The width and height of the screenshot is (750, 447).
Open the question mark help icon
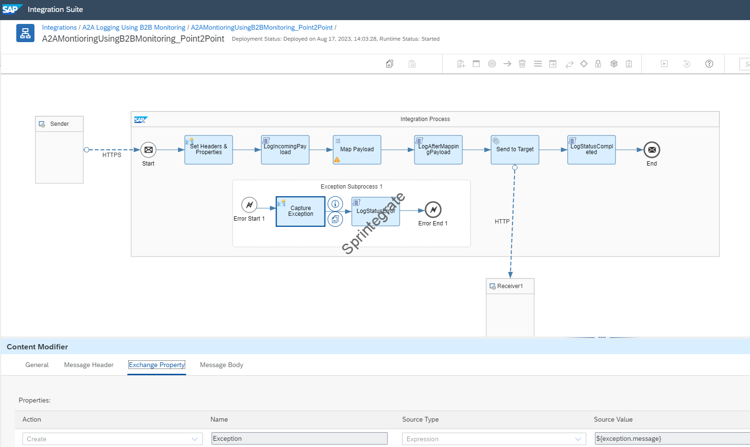click(x=709, y=64)
